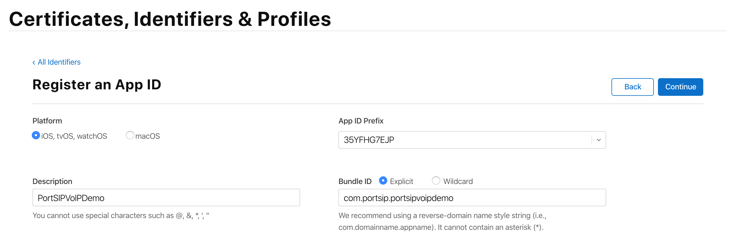Screen dimensions: 748x251
Task: Click the Back button
Action: 632,87
